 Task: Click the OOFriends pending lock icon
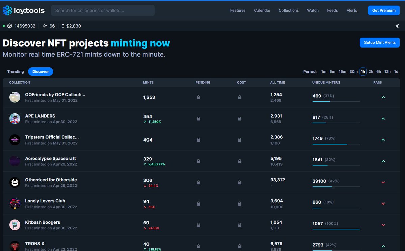pos(198,97)
